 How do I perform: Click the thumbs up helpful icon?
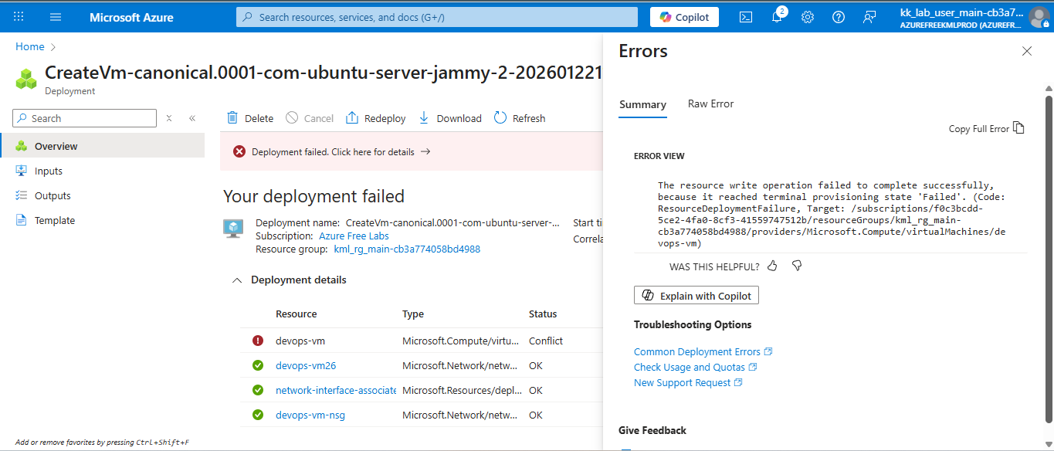pyautogui.click(x=773, y=266)
